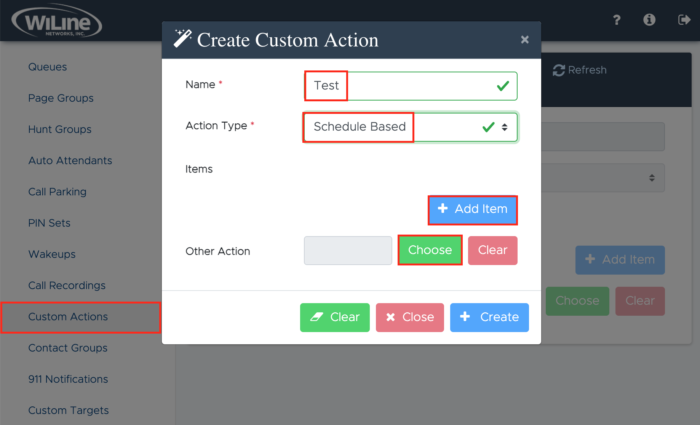Open Custom Actions in the sidebar

point(68,317)
